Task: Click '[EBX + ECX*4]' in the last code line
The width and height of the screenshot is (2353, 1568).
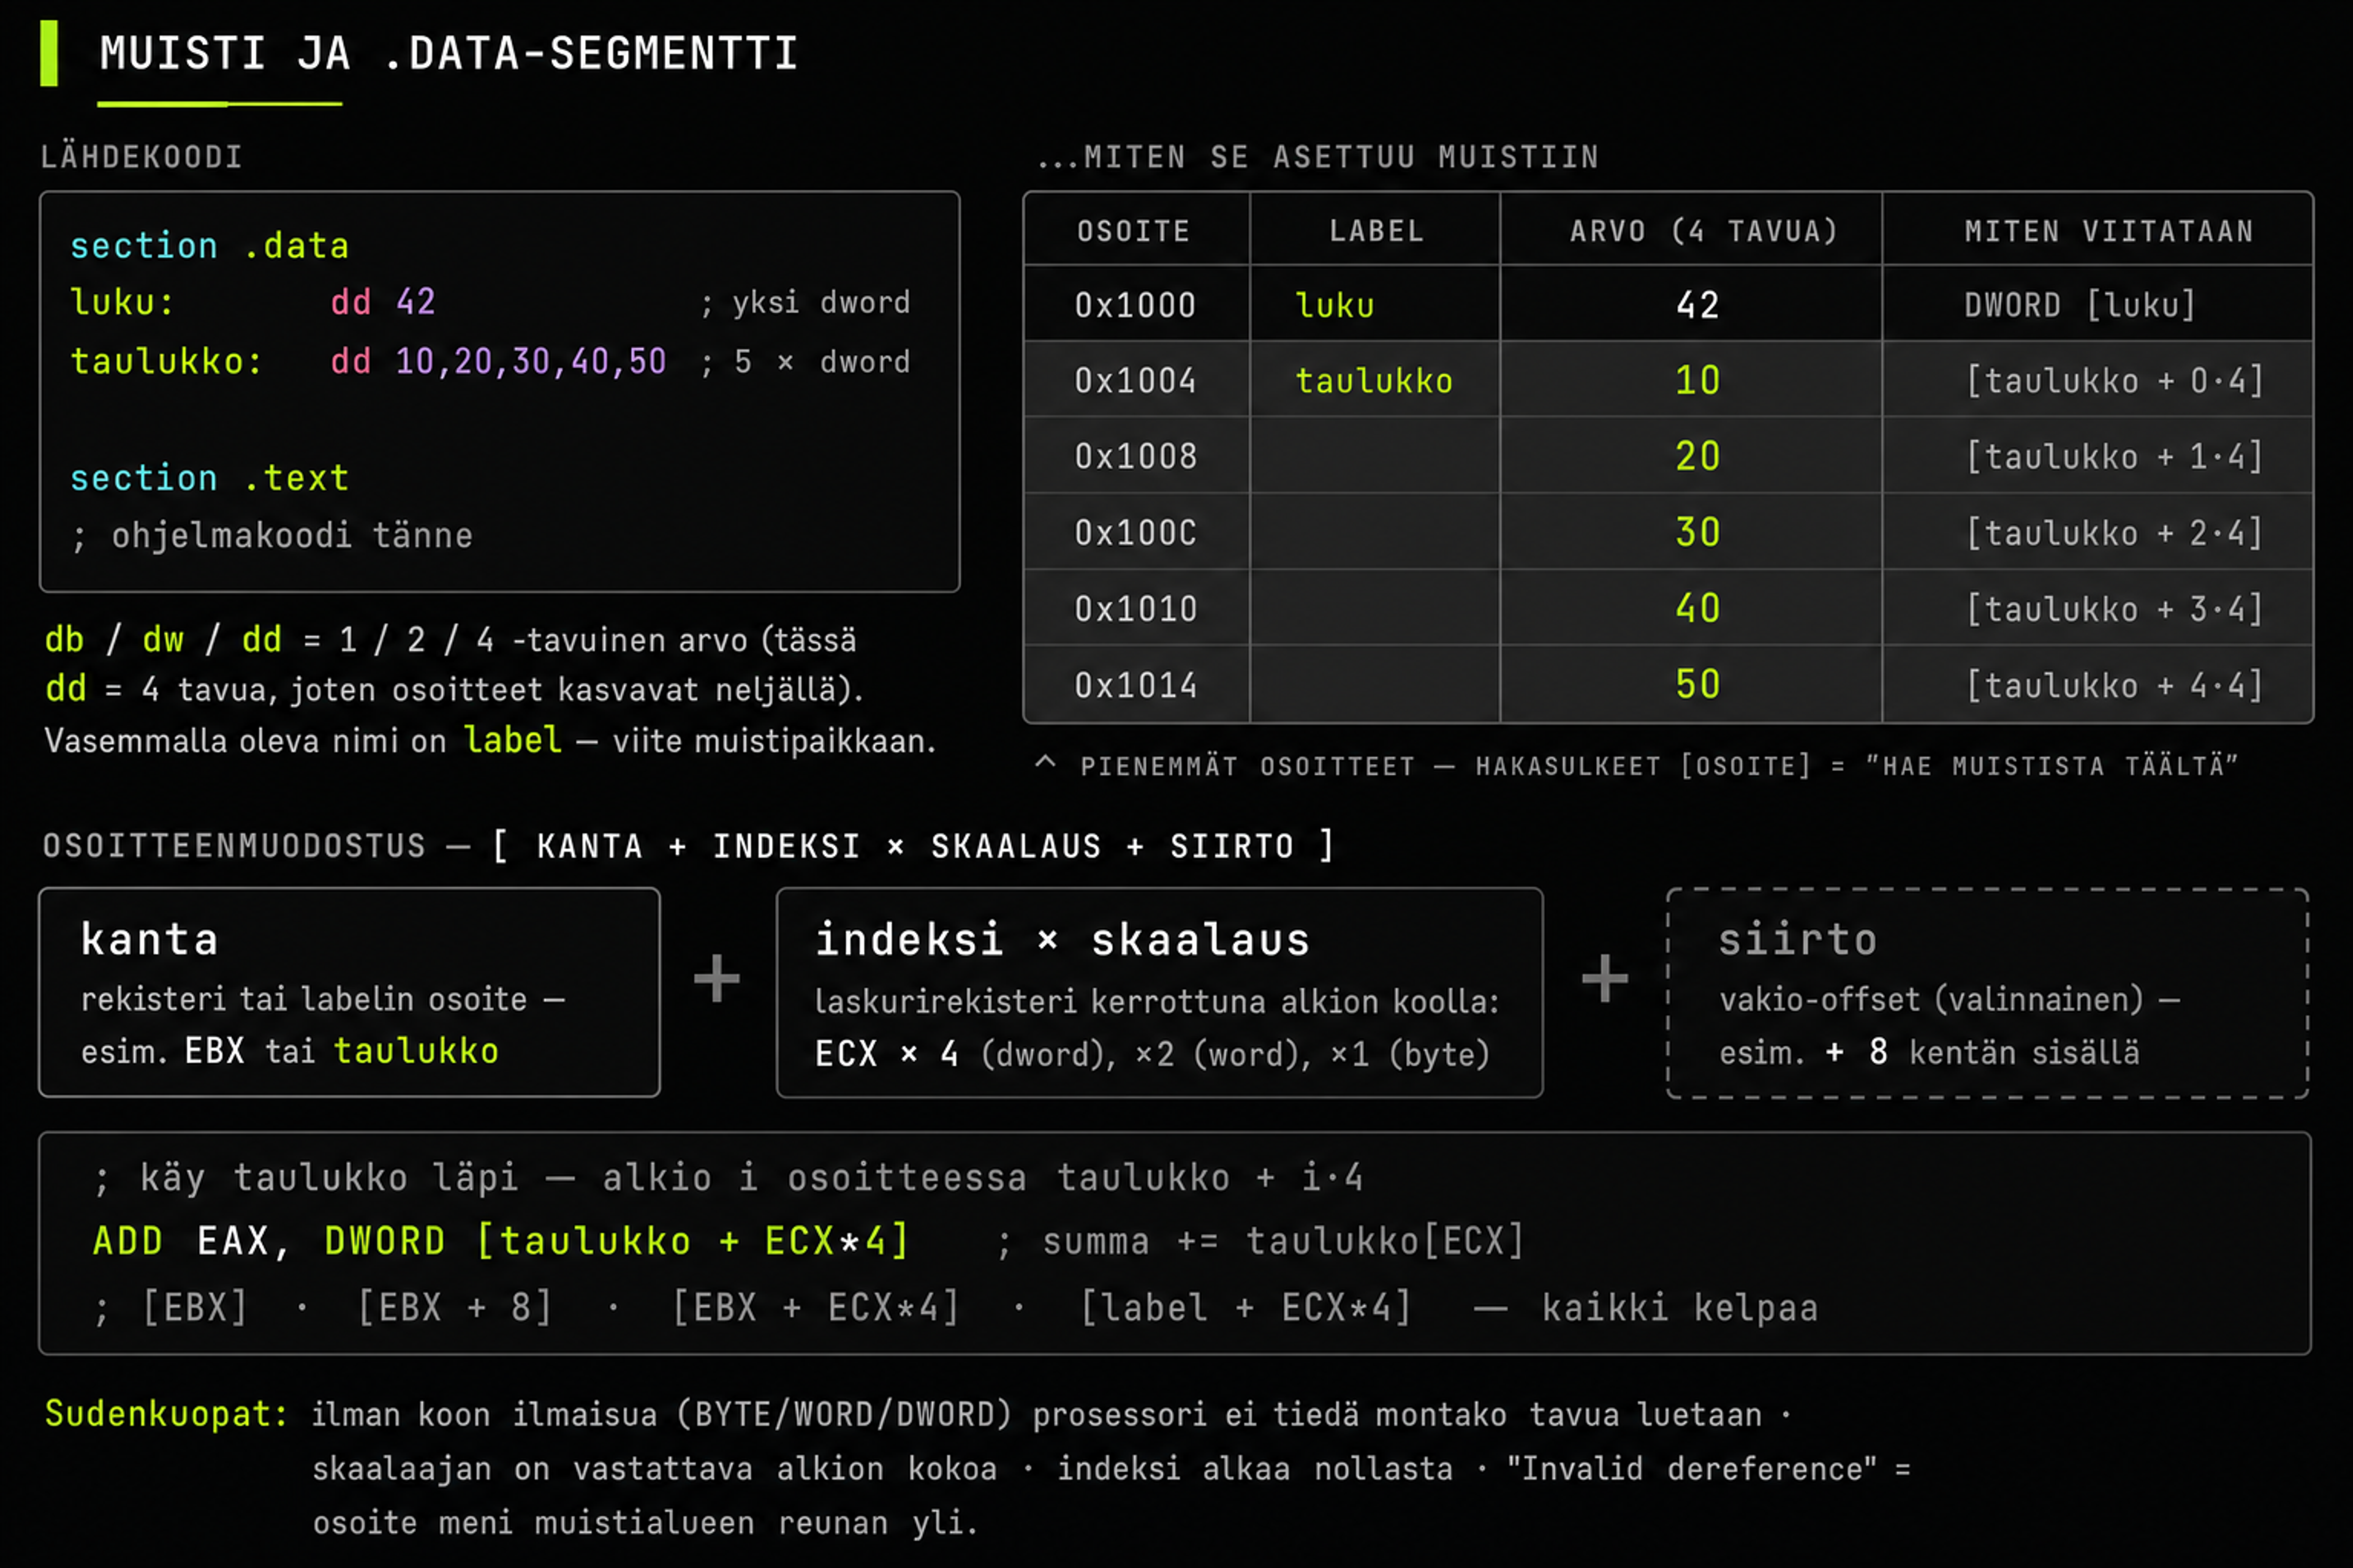Action: pos(816,1308)
